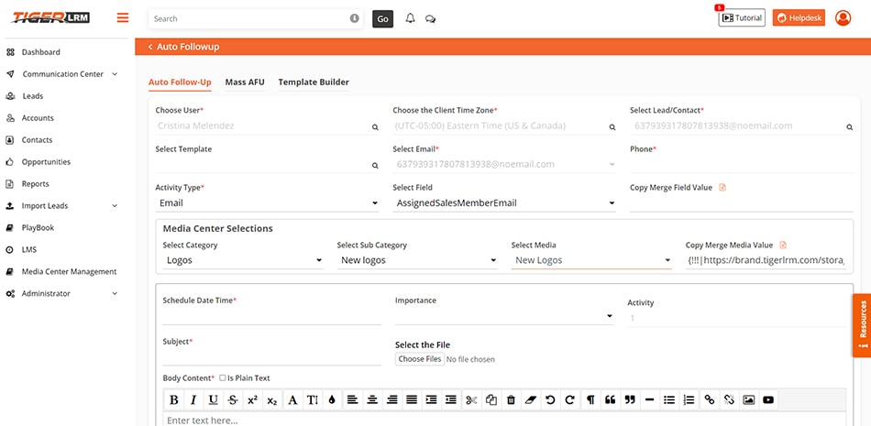Click the trash delete icon in toolbar
871x426 pixels.
pos(511,399)
